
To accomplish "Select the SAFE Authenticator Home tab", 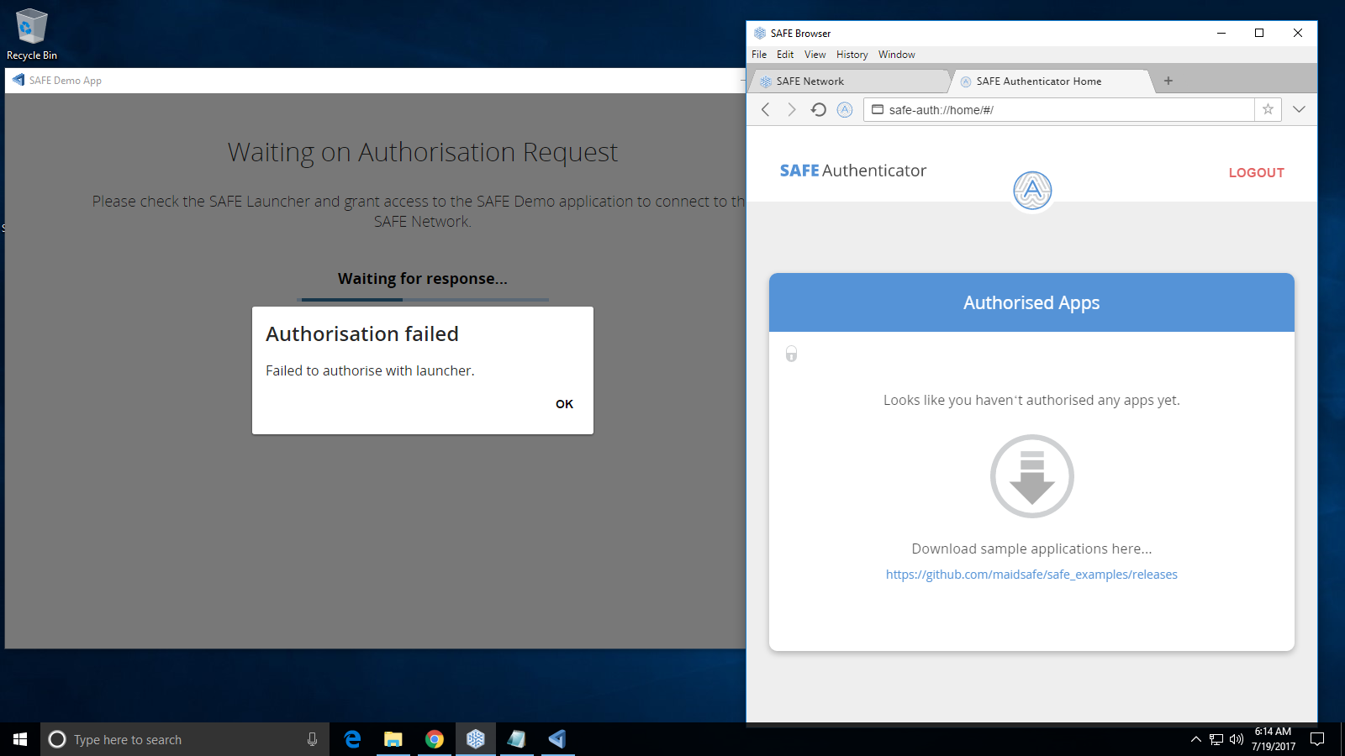I will tap(1051, 81).
